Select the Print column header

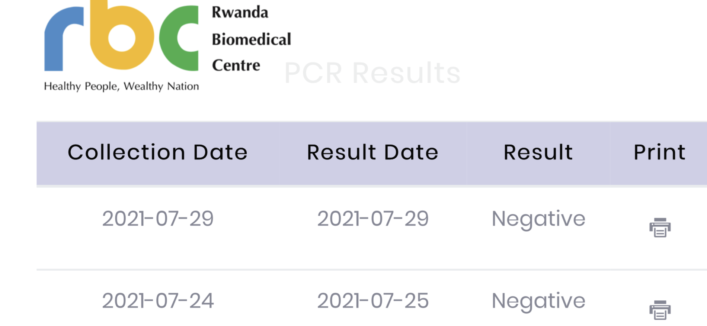click(x=659, y=153)
